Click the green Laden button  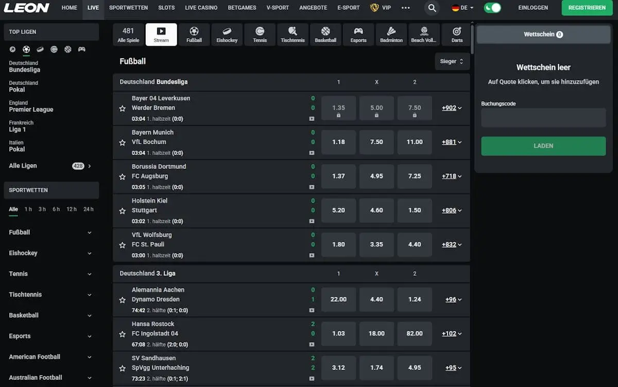[x=543, y=146]
